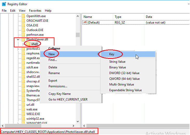Select DWORD (32-bit) Value option
190x135 pixels.
(124, 73)
